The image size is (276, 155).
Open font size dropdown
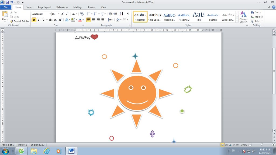point(59,14)
